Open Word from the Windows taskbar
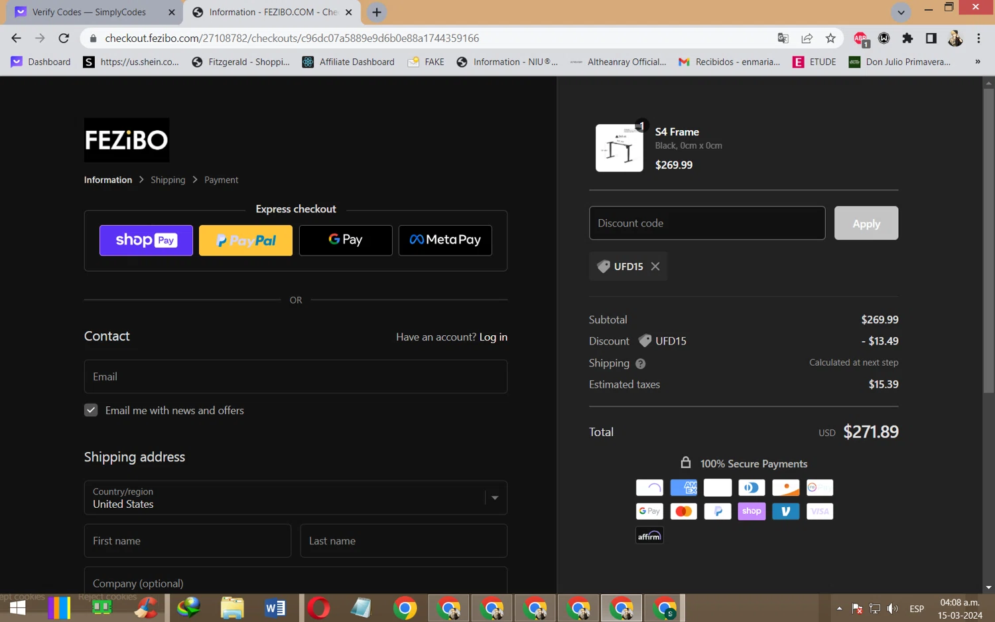995x622 pixels. [275, 607]
